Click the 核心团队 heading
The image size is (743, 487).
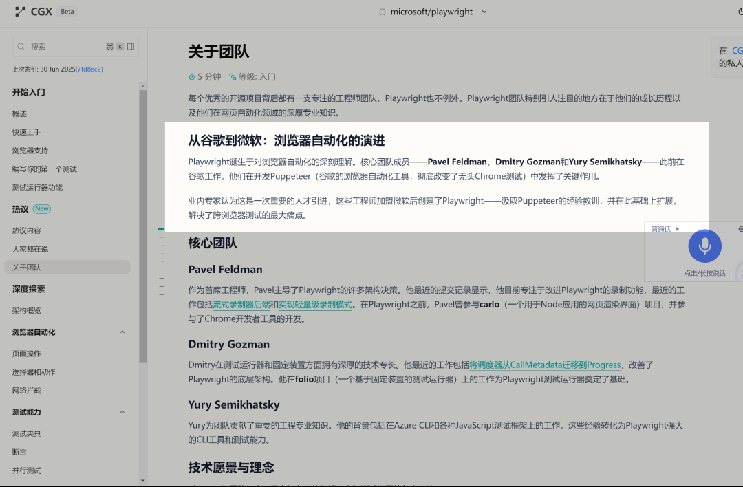(x=213, y=243)
